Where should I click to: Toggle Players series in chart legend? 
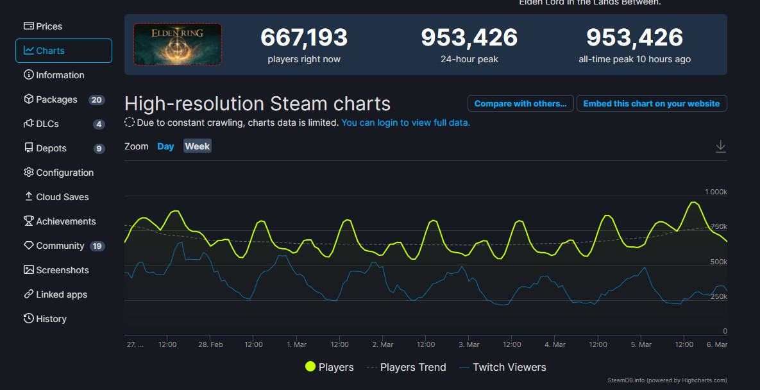click(329, 367)
